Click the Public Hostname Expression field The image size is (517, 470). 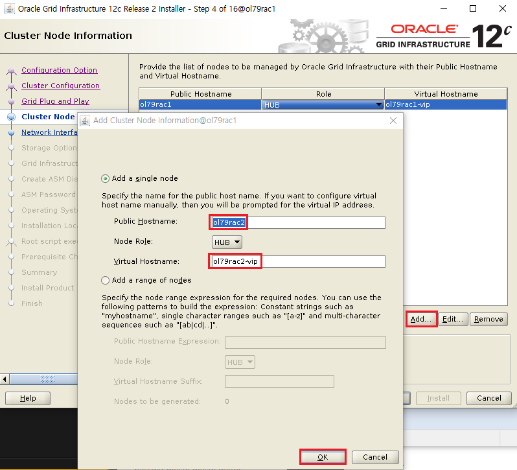(305, 342)
